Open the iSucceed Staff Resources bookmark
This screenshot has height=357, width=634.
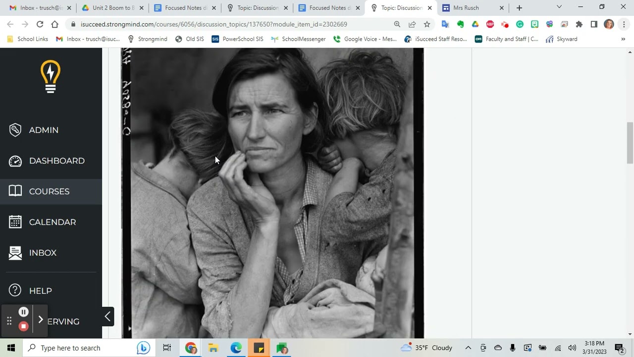(x=436, y=39)
